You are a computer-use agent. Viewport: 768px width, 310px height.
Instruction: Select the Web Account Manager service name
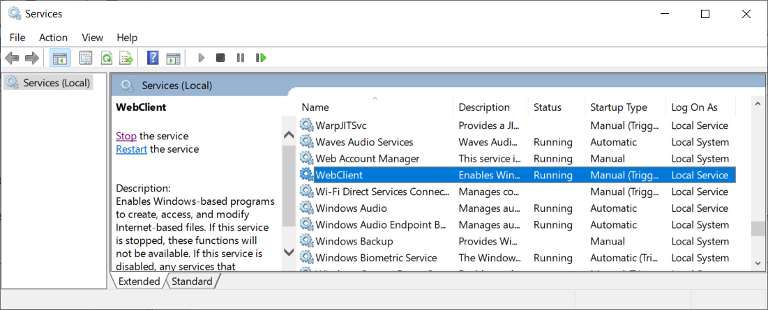point(368,158)
